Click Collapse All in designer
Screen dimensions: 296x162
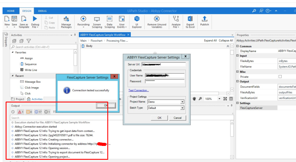[226, 41]
